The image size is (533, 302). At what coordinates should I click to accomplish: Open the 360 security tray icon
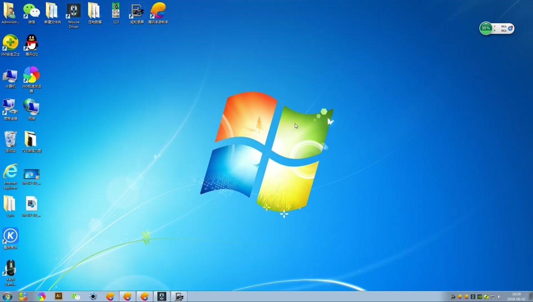486,297
